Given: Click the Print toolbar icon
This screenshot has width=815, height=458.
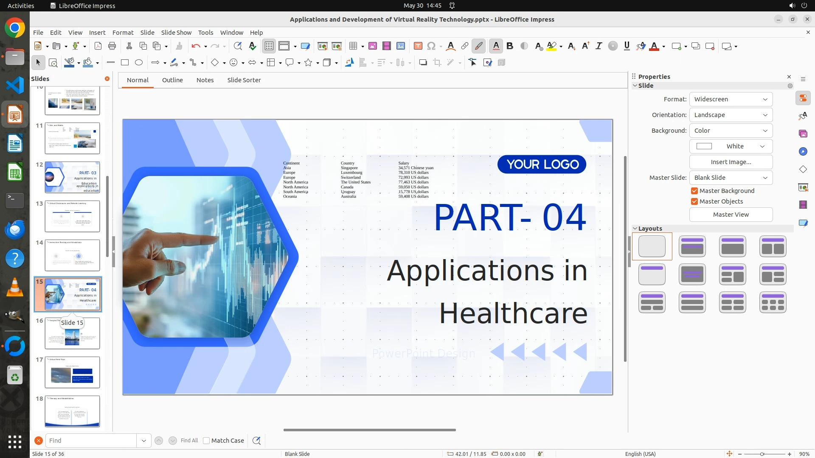Looking at the screenshot, I should (112, 46).
